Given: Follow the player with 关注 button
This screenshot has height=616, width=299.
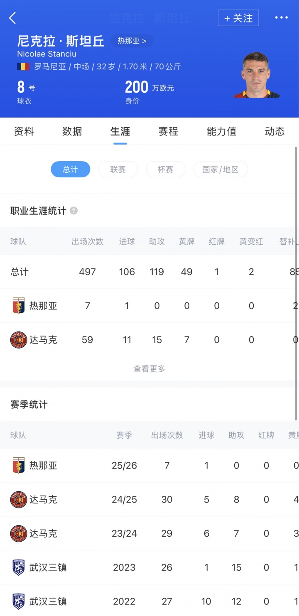Looking at the screenshot, I should (x=238, y=18).
